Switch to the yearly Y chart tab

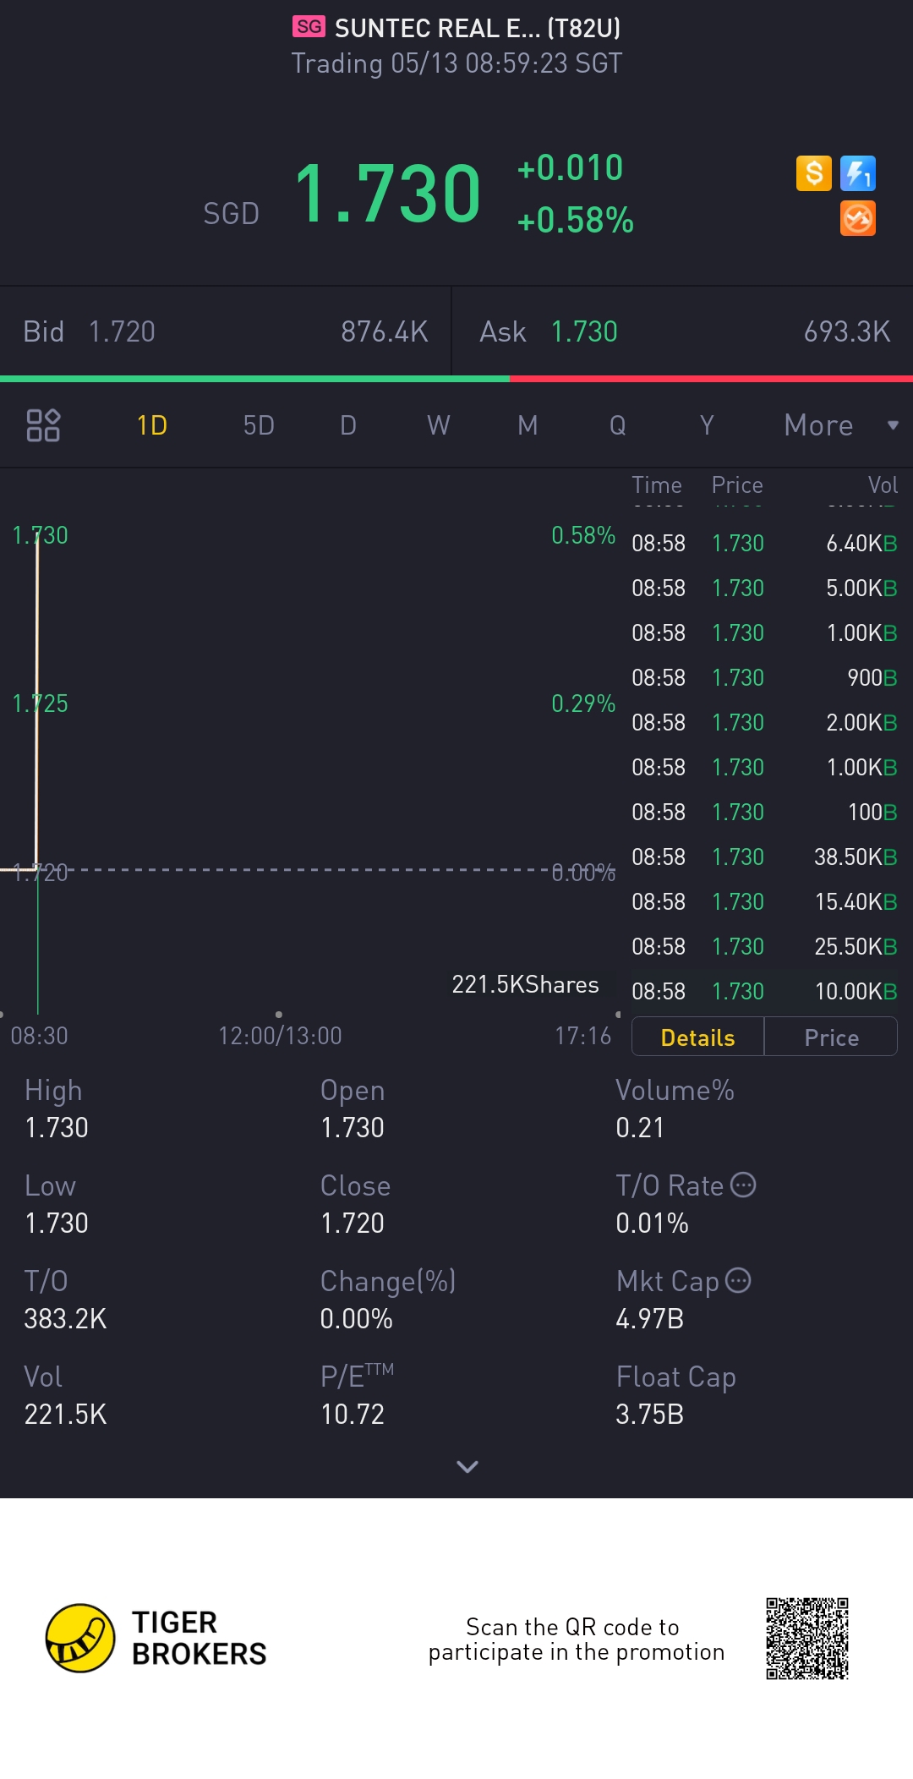click(x=707, y=425)
